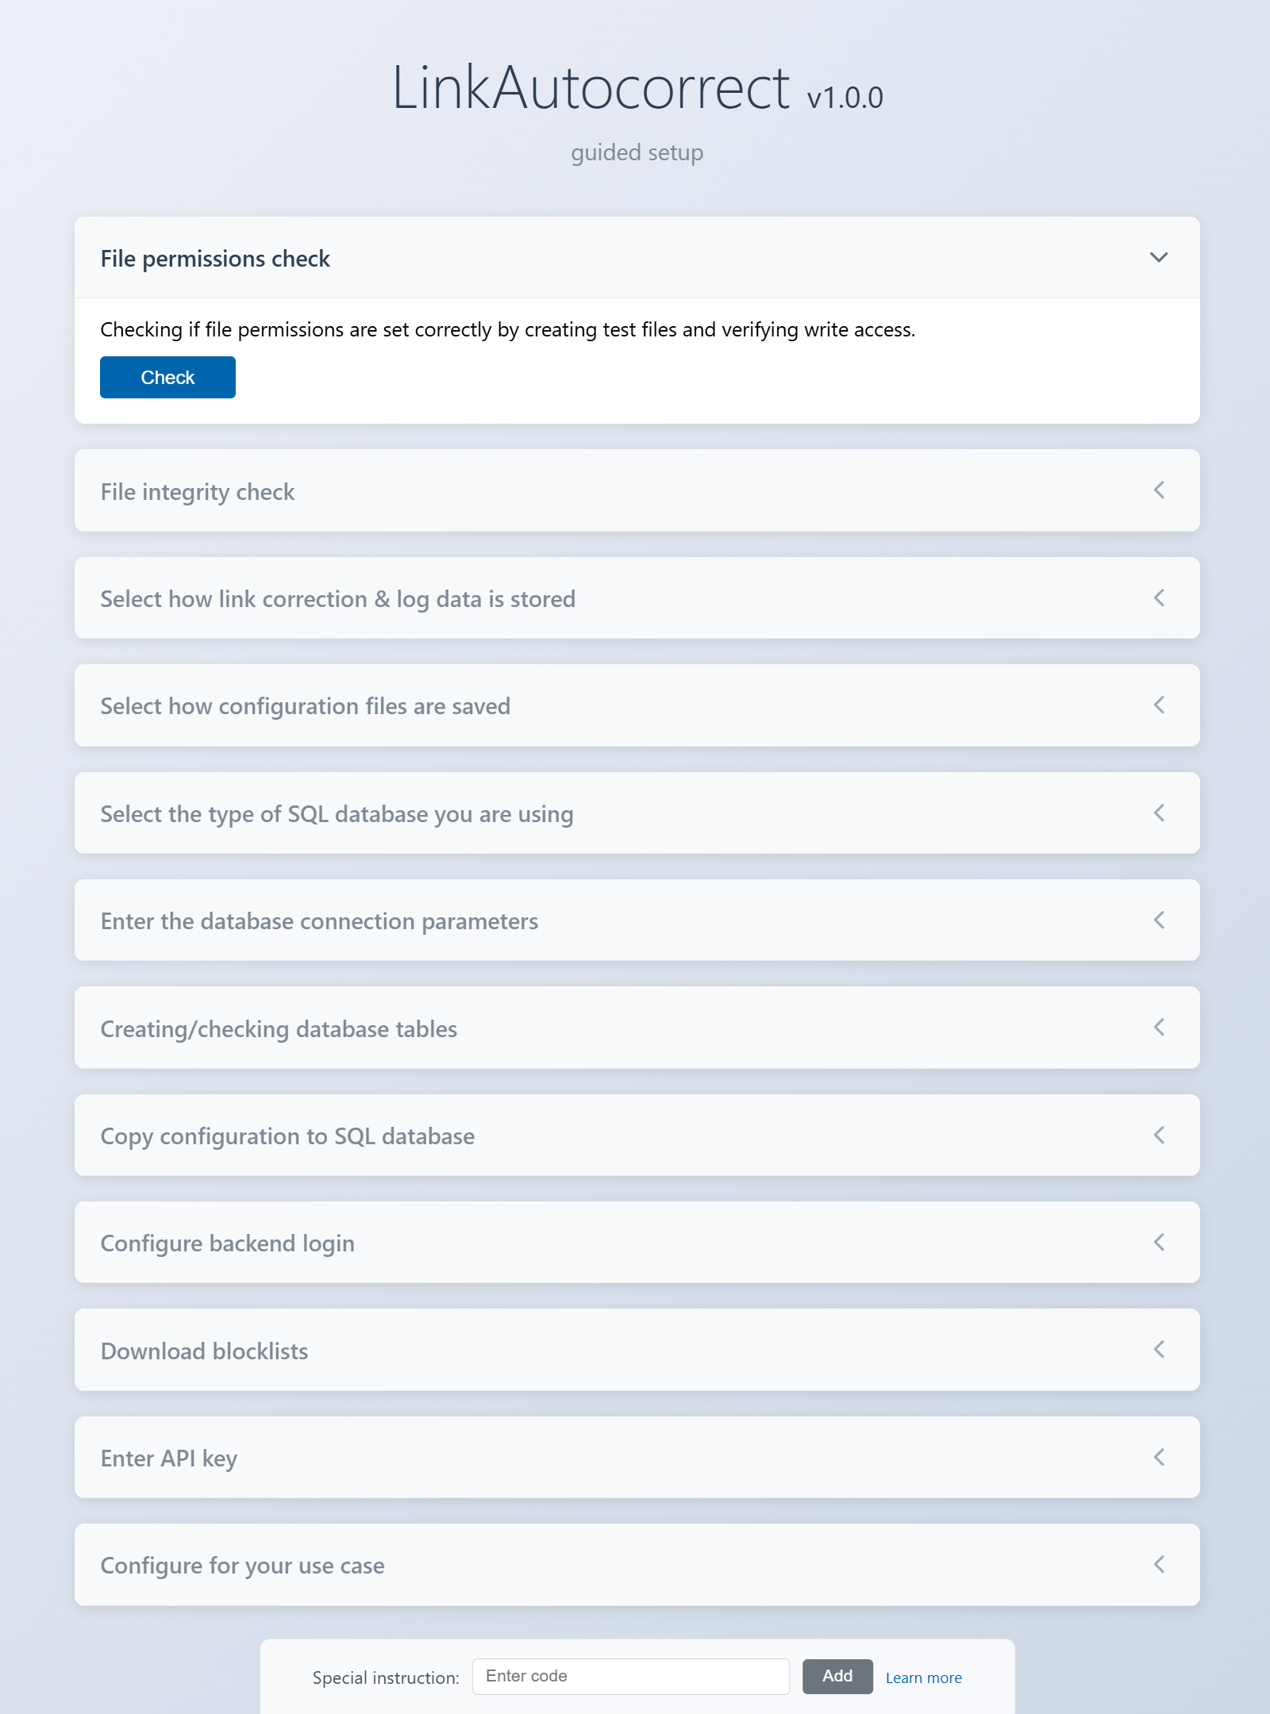Click the chevron on the File permissions panel
Image resolution: width=1270 pixels, height=1714 pixels.
tap(1158, 258)
